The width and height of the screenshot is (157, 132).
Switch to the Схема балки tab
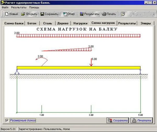pos(14,23)
